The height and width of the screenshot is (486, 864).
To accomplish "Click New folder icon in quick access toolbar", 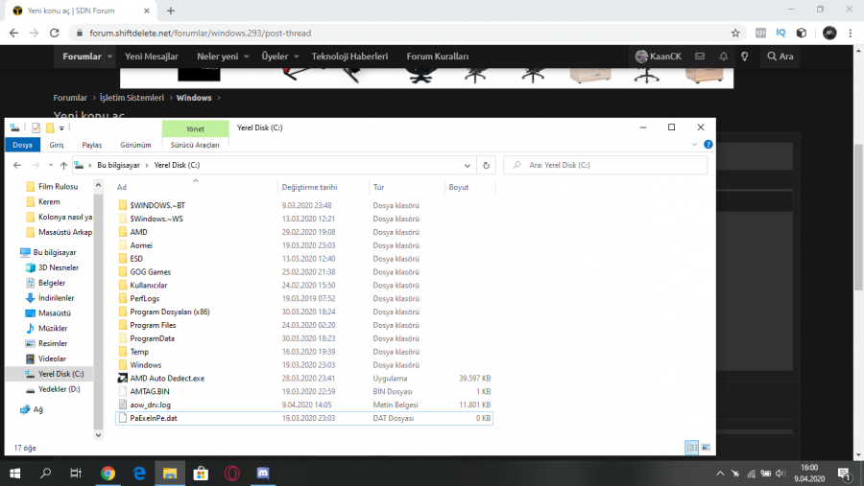I will pyautogui.click(x=50, y=127).
